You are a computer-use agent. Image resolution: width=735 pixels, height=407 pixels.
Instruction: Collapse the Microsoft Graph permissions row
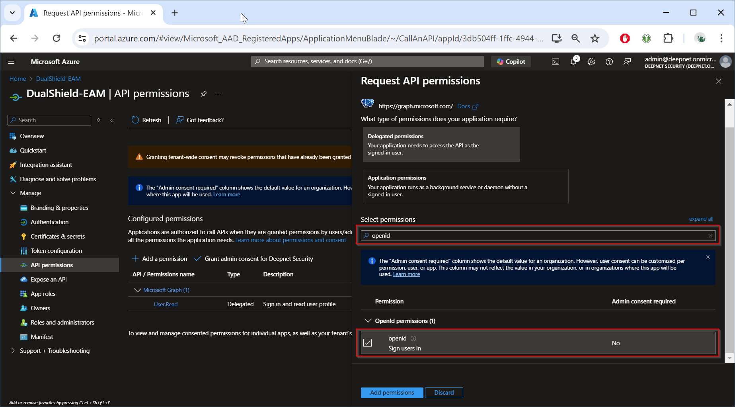138,290
